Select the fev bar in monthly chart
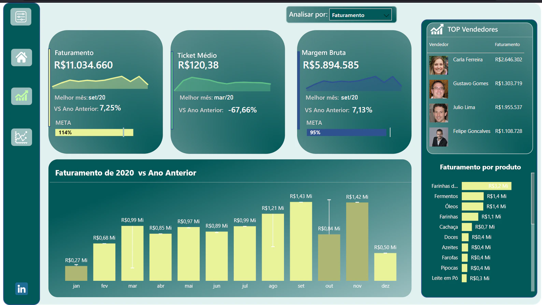Screen dimensions: 542x305 tap(104, 262)
